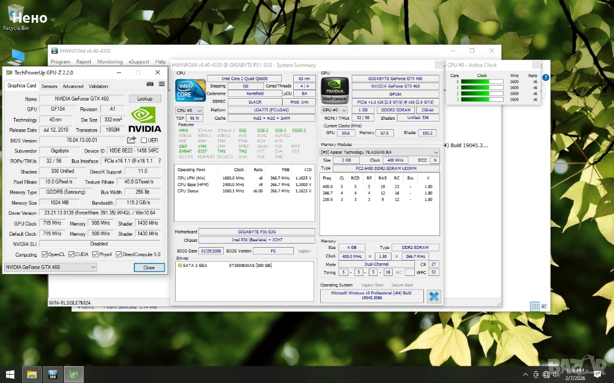614x383 pixels.
Task: Click the Bus Interface question mark icon
Action: coord(159,161)
